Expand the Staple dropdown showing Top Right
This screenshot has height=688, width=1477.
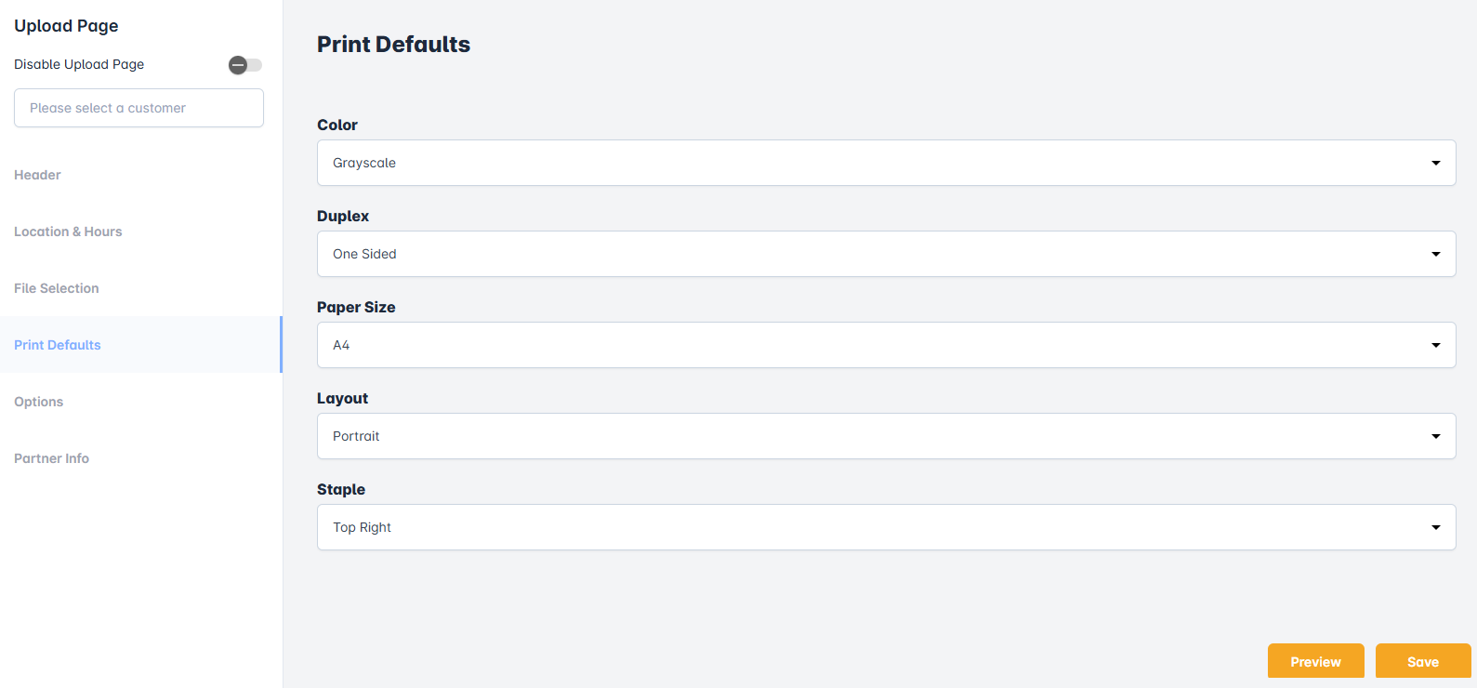[x=874, y=527]
